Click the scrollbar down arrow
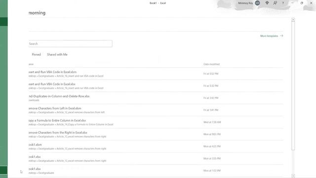 [x=293, y=176]
